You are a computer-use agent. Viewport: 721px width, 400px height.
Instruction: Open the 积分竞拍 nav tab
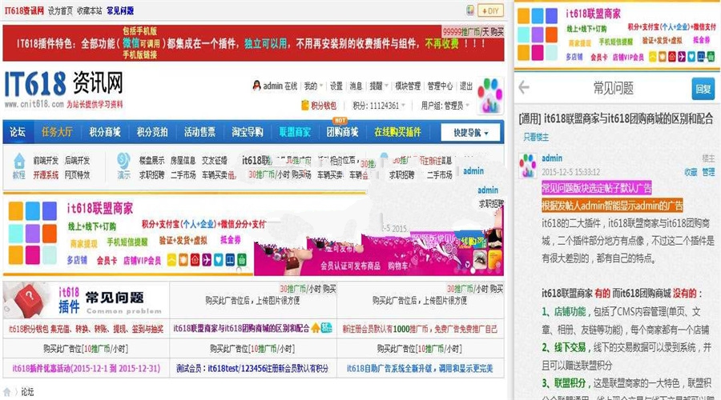152,132
